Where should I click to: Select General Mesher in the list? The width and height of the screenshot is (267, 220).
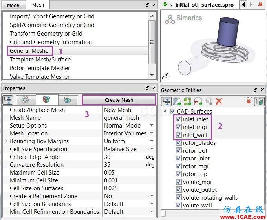(30, 51)
